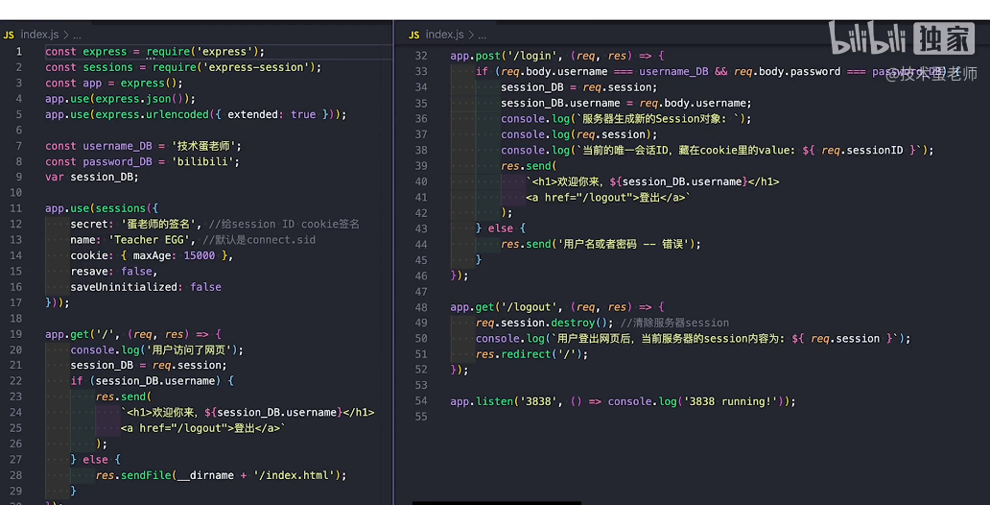This screenshot has width=990, height=505.
Task: Click line number 54 in the right gutter
Action: coord(421,400)
